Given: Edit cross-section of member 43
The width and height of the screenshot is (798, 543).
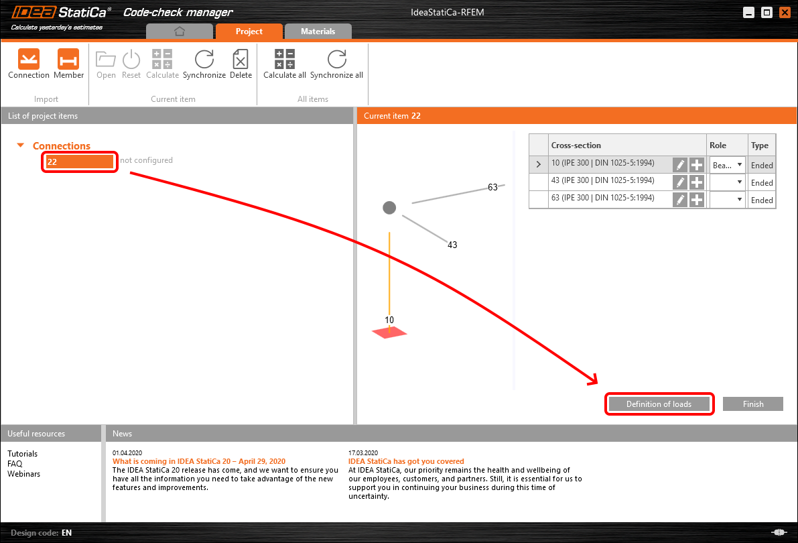Looking at the screenshot, I should pyautogui.click(x=680, y=182).
